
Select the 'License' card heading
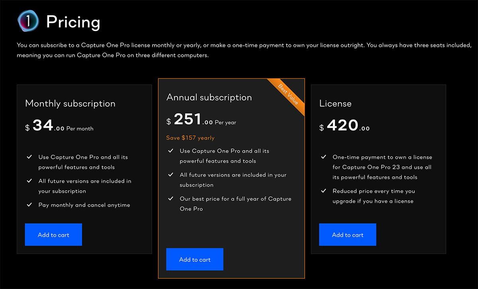point(335,103)
